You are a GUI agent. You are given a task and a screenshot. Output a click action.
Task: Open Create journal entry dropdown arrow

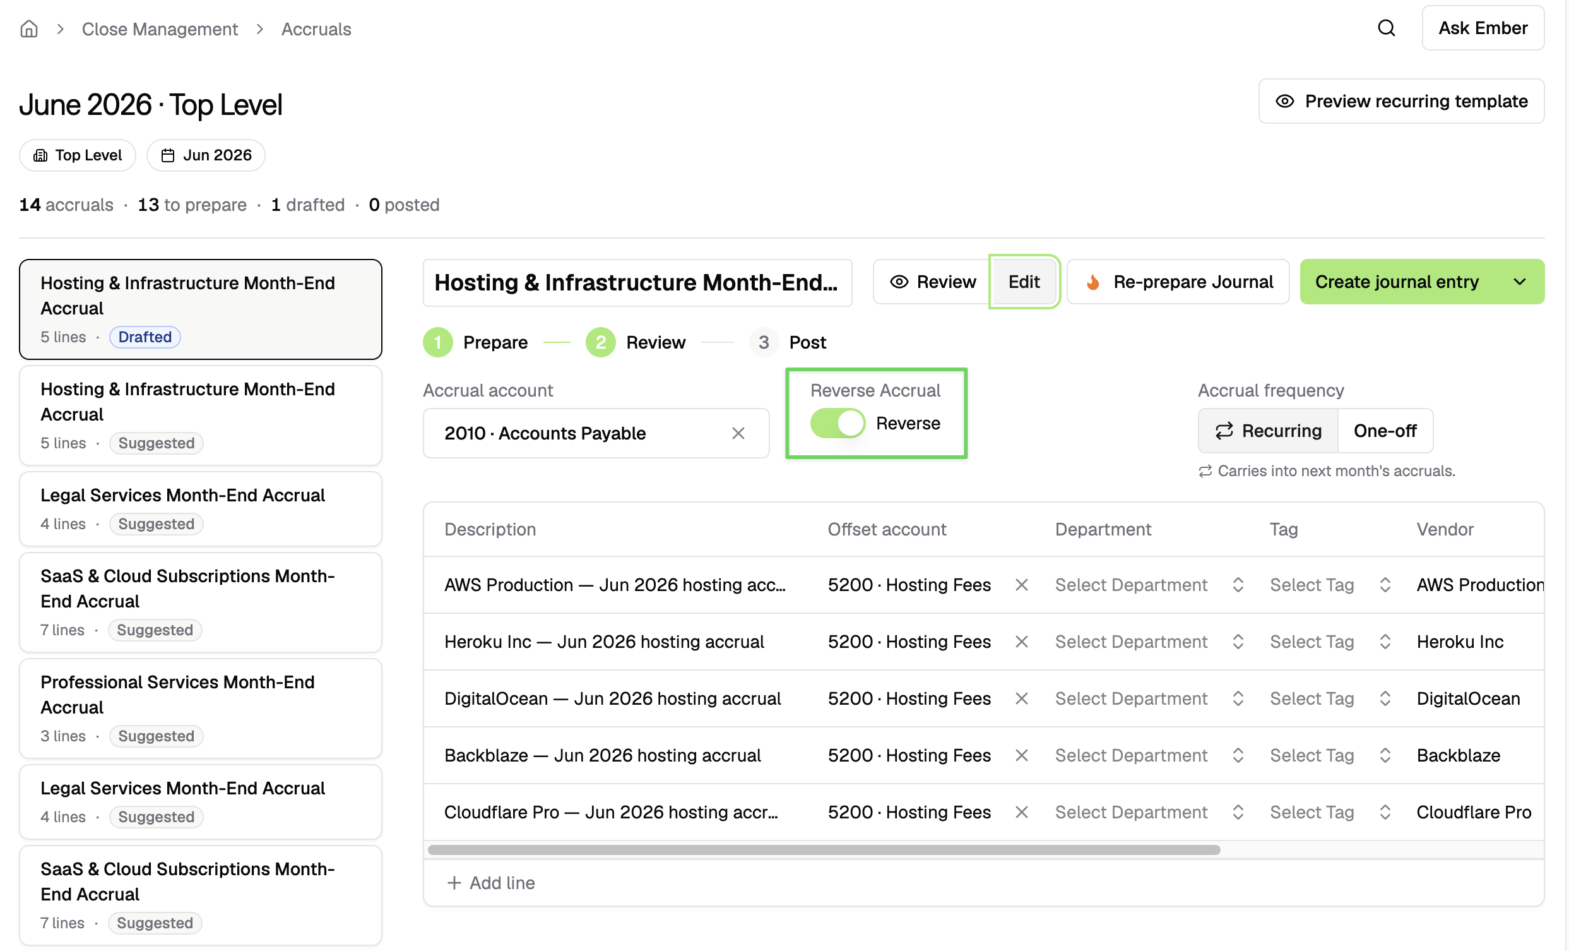(1519, 282)
